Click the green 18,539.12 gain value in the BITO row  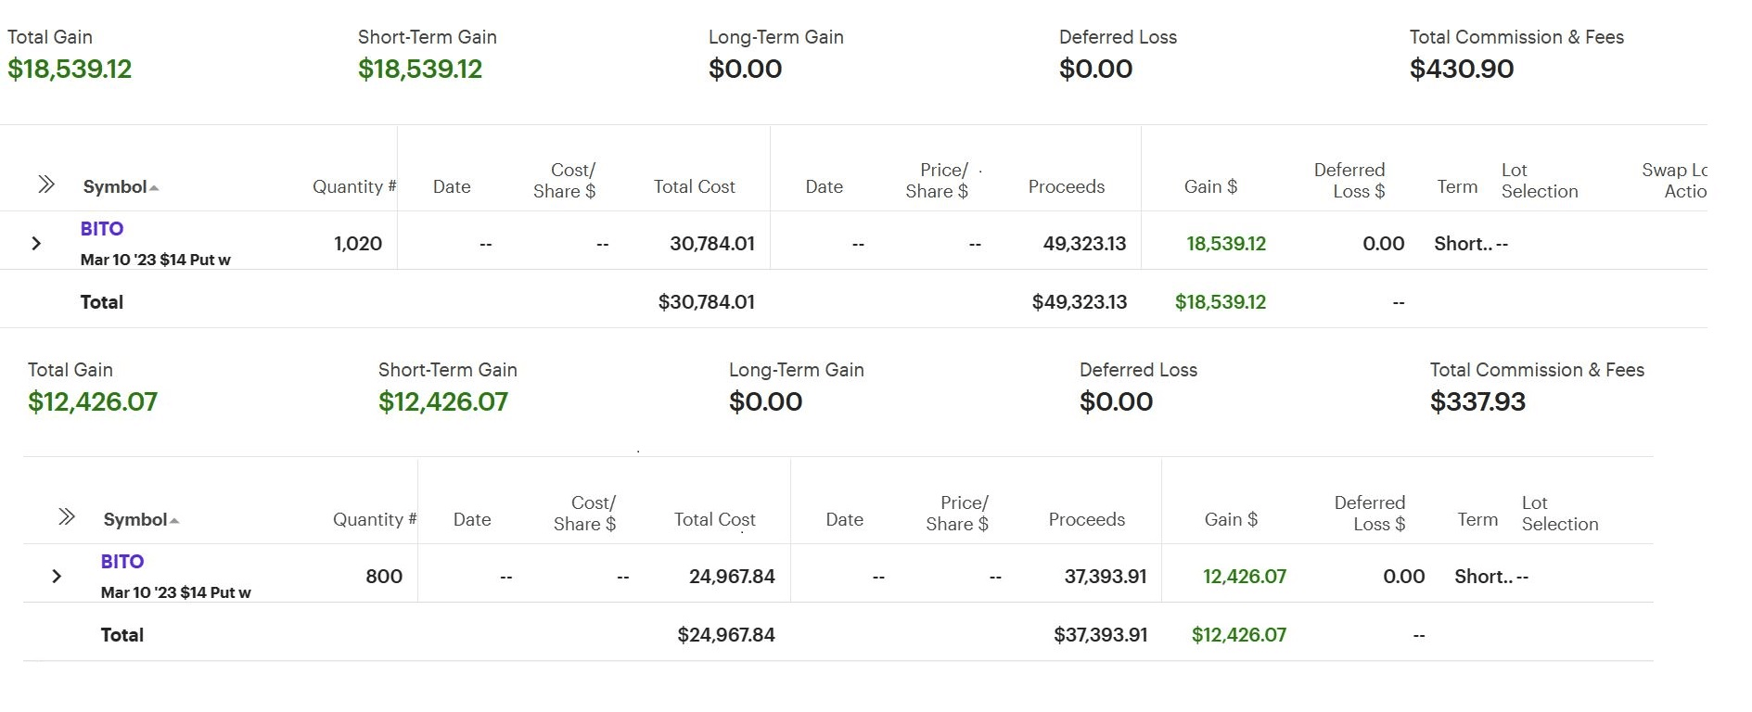[x=1225, y=244]
